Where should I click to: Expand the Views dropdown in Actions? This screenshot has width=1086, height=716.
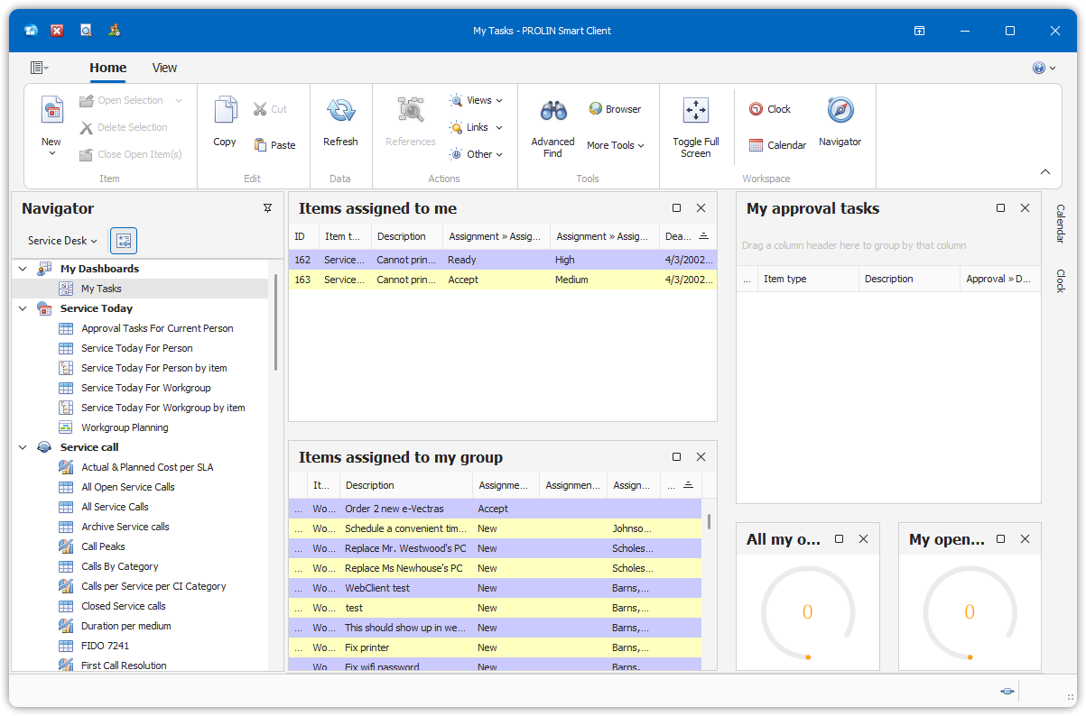(x=478, y=100)
